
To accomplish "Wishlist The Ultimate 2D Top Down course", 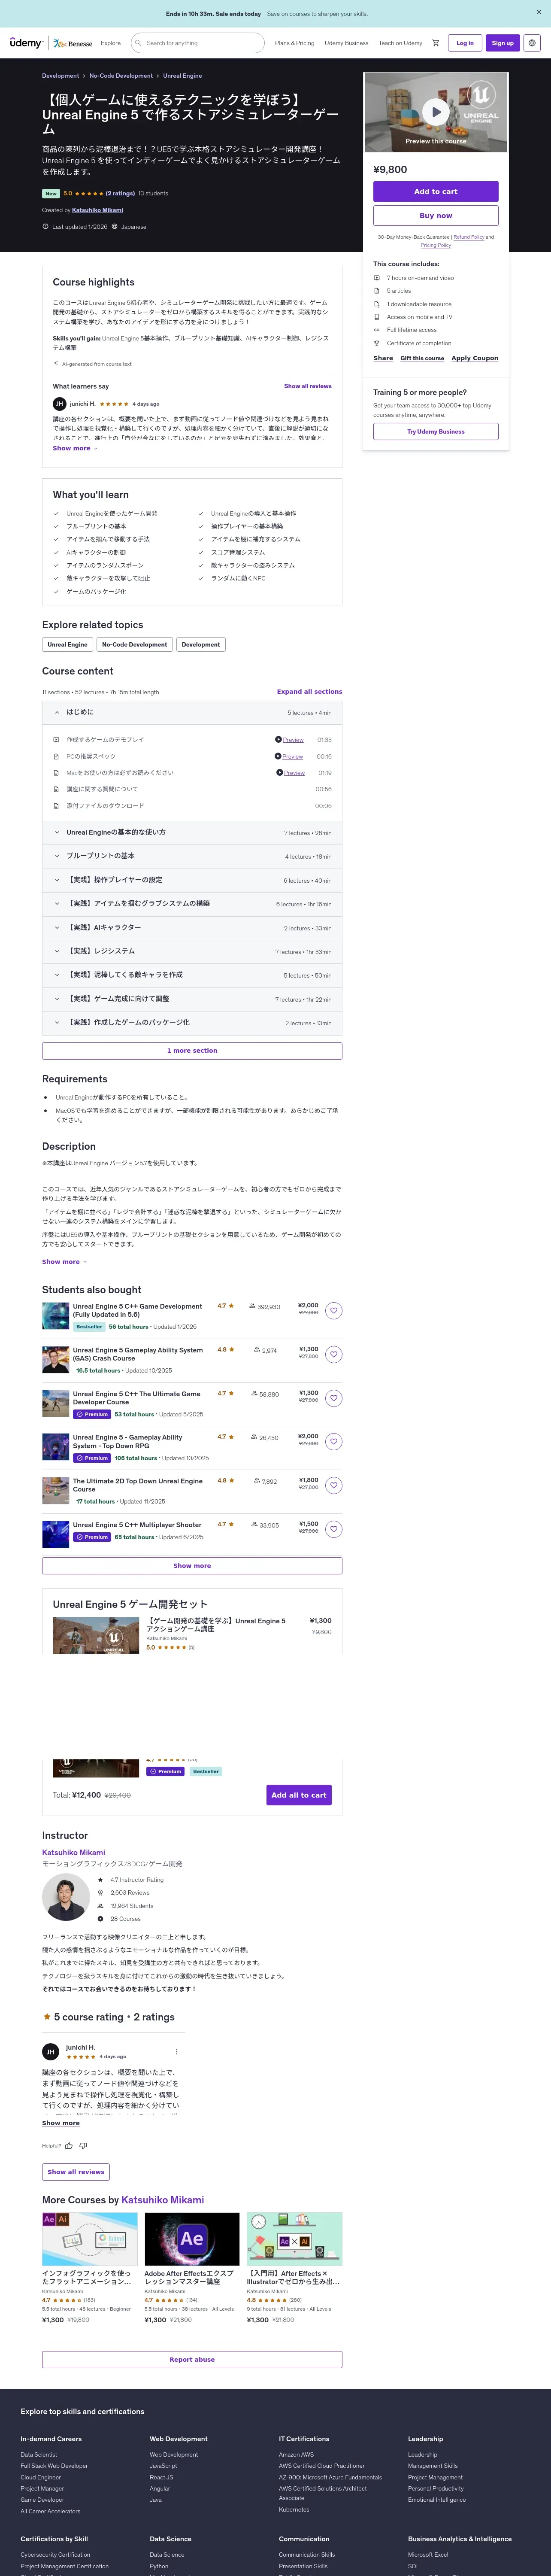I will pos(334,1485).
